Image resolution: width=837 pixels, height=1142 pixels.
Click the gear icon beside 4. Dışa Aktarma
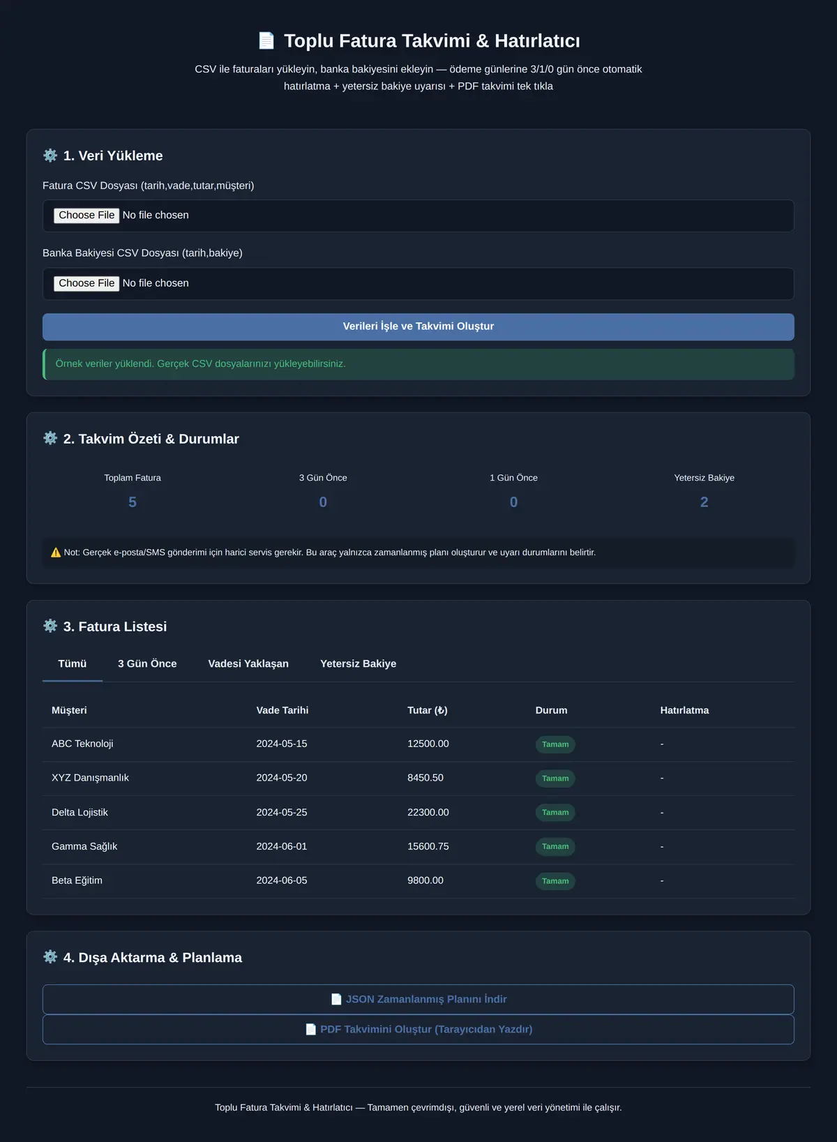50,956
